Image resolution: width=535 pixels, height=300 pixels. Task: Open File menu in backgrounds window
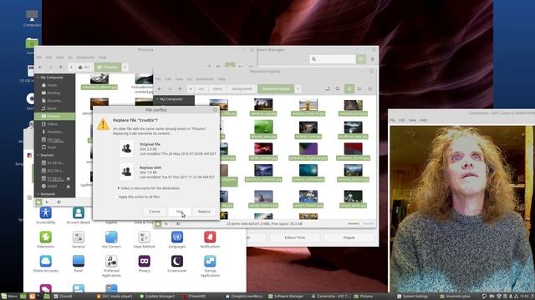point(158,79)
